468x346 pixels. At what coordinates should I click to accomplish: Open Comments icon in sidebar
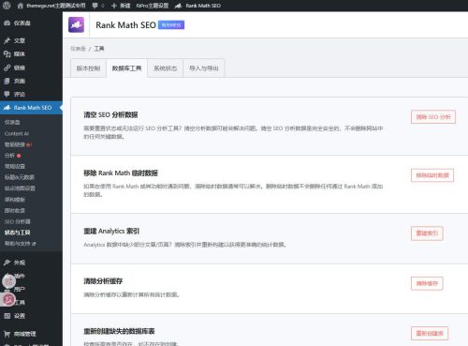pyautogui.click(x=7, y=94)
